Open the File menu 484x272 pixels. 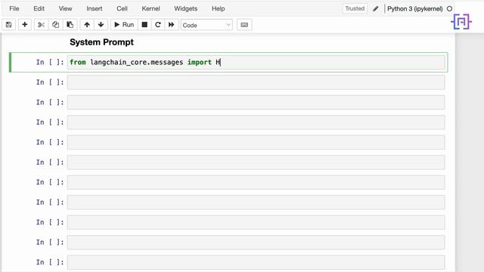(14, 8)
